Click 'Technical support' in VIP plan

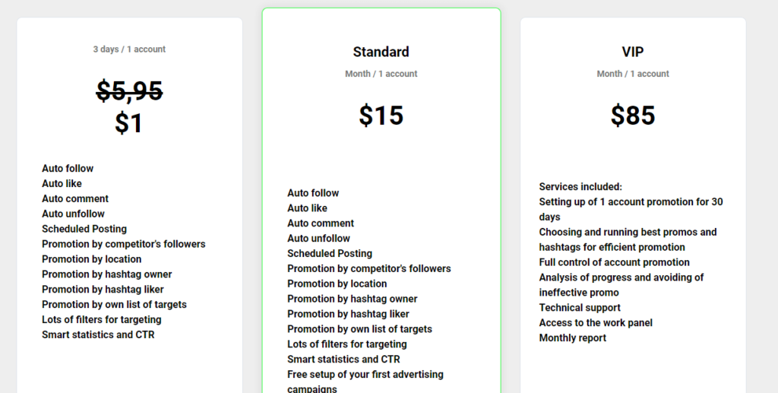[x=580, y=308]
